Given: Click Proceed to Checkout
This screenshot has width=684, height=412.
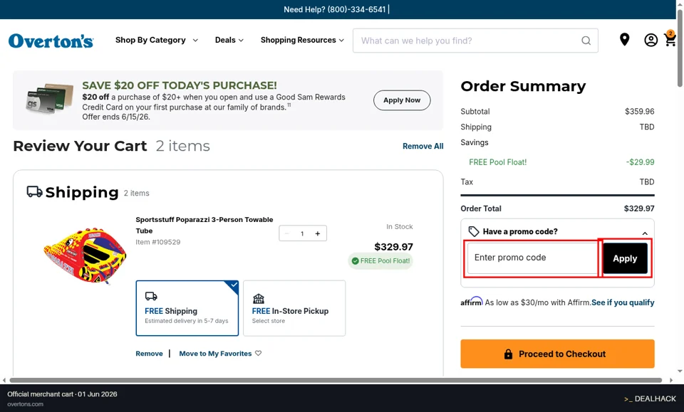Looking at the screenshot, I should pyautogui.click(x=557, y=354).
